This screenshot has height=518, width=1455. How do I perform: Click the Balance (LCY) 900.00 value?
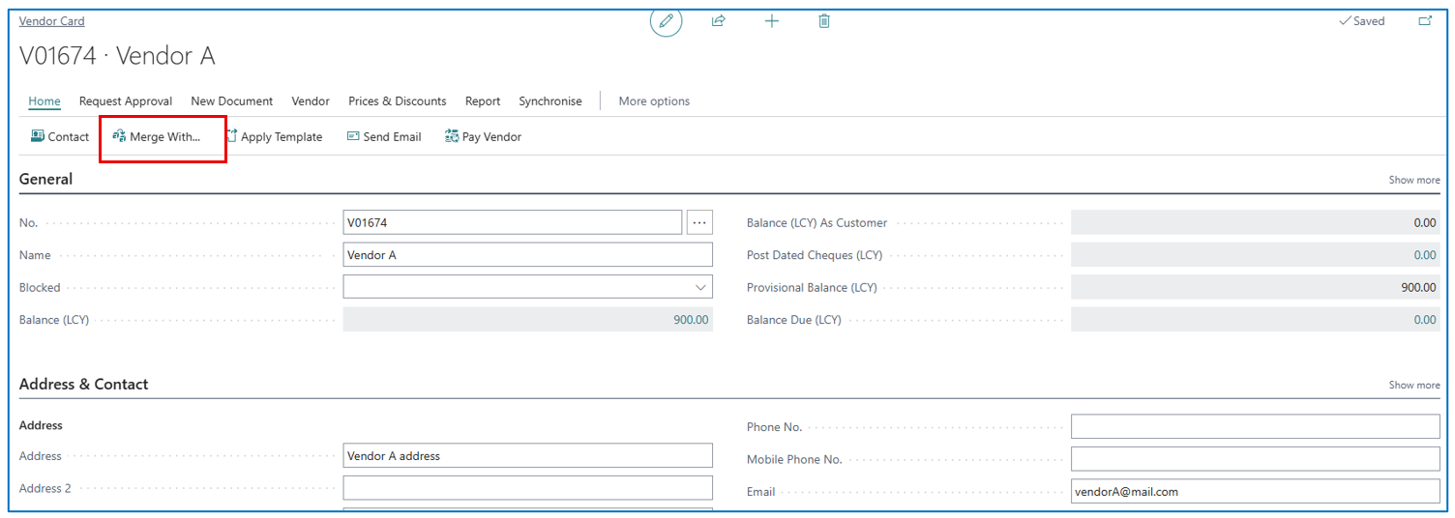691,320
